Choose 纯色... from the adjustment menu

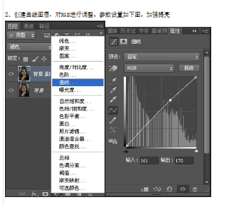click(78, 41)
